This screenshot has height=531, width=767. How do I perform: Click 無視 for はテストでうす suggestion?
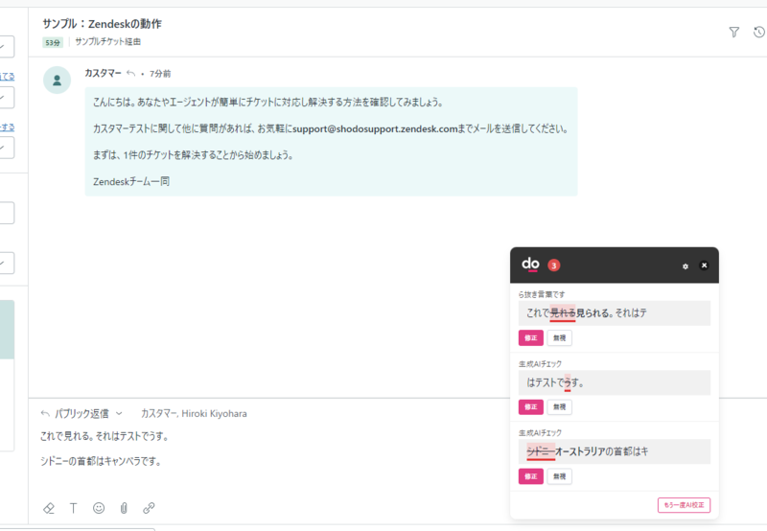coord(559,406)
